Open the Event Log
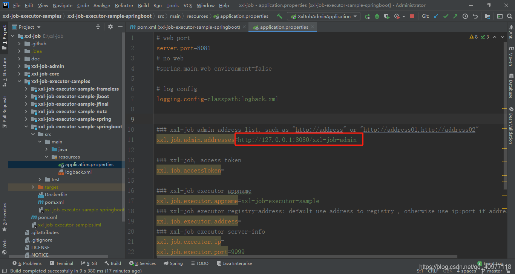The height and width of the screenshot is (274, 515). click(490, 263)
